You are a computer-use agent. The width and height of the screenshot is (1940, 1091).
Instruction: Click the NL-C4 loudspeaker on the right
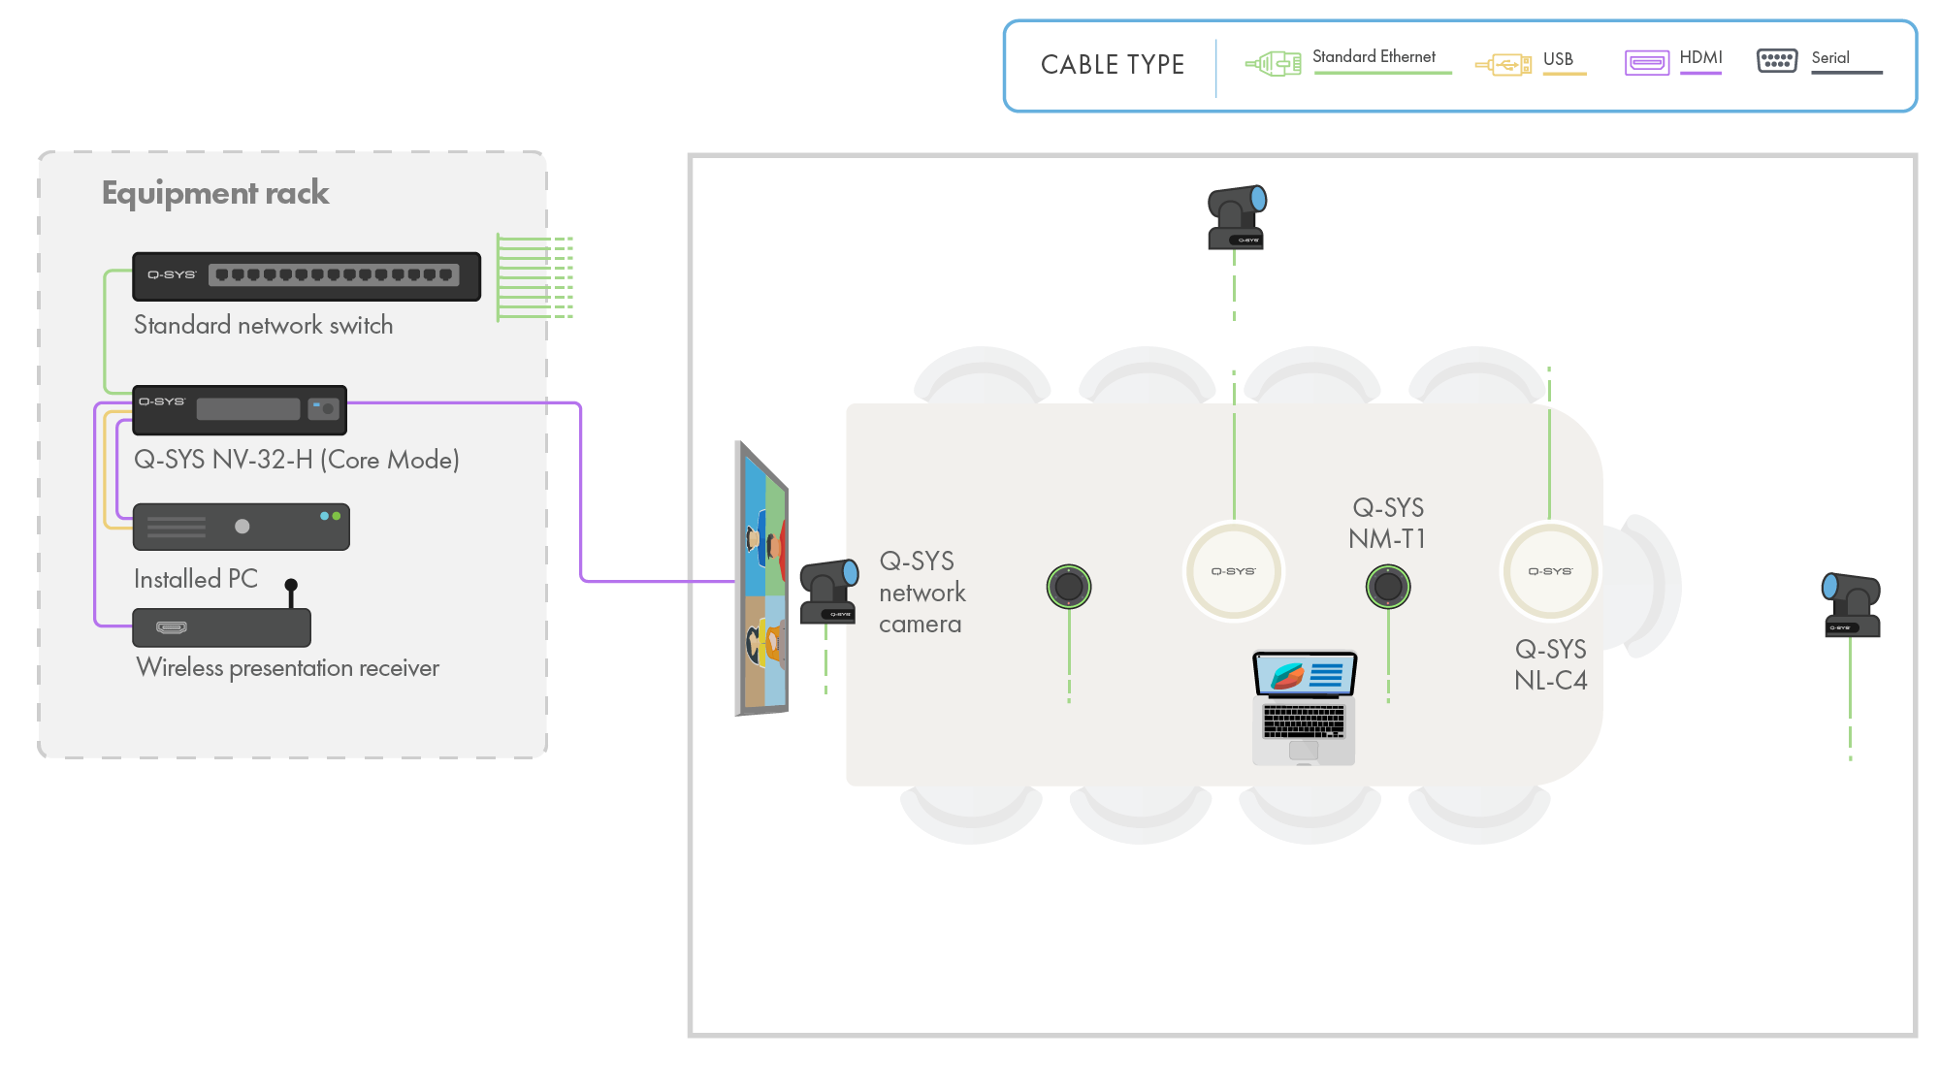tap(1550, 571)
